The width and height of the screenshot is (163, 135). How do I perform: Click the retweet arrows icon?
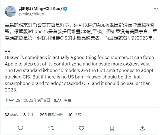click(x=51, y=128)
